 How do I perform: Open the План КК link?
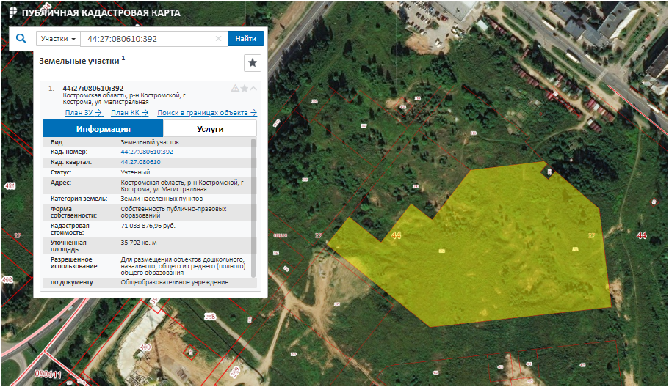[x=129, y=113]
